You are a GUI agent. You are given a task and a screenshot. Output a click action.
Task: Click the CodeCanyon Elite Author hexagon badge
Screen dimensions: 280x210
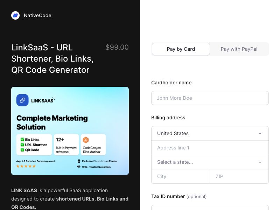coord(85,140)
